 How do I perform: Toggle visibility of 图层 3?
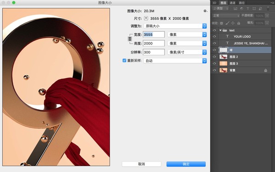pyautogui.click(x=214, y=63)
